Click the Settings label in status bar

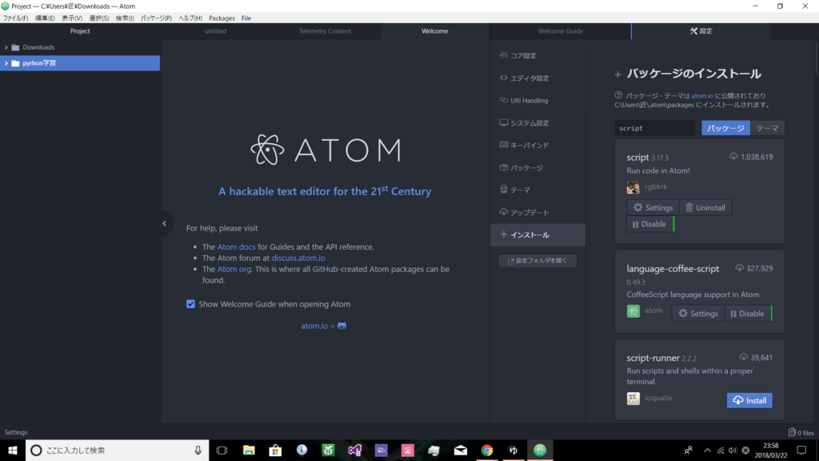tap(16, 432)
